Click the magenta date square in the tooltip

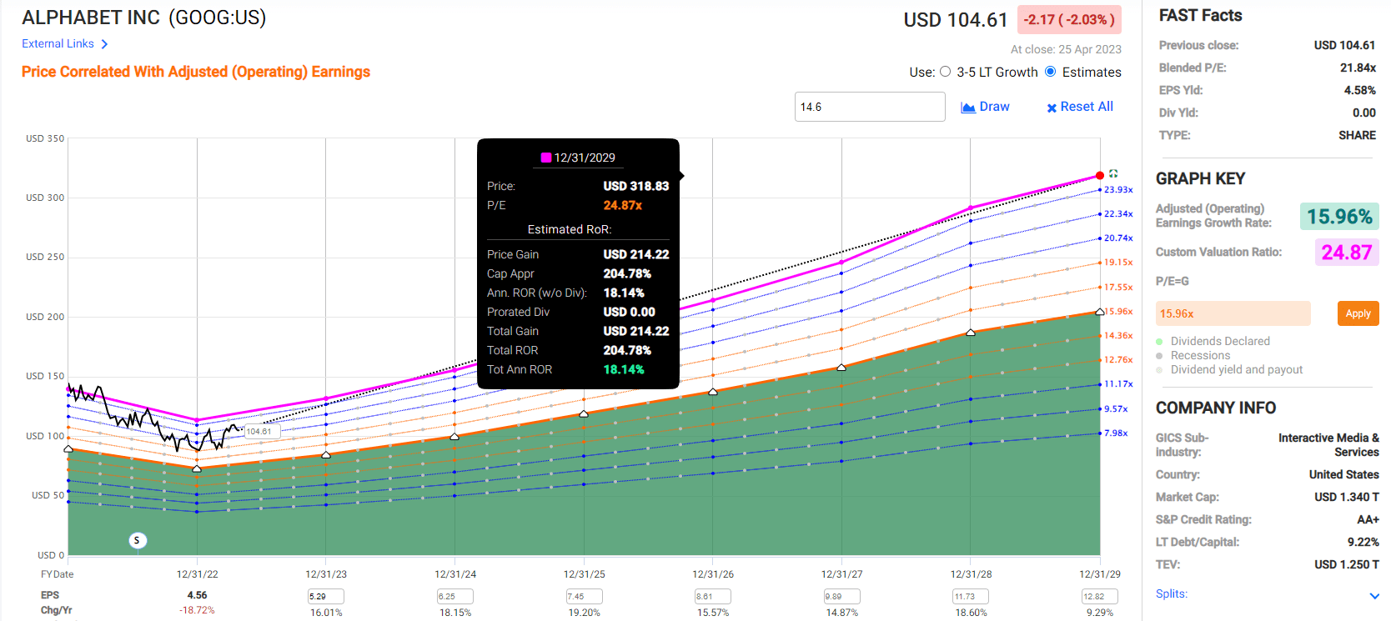(545, 158)
